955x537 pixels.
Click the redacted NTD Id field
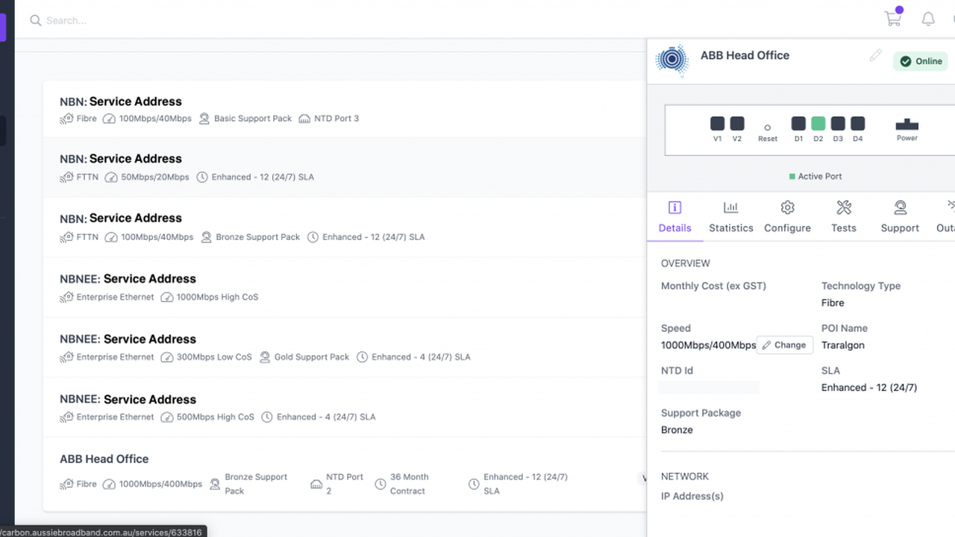709,387
